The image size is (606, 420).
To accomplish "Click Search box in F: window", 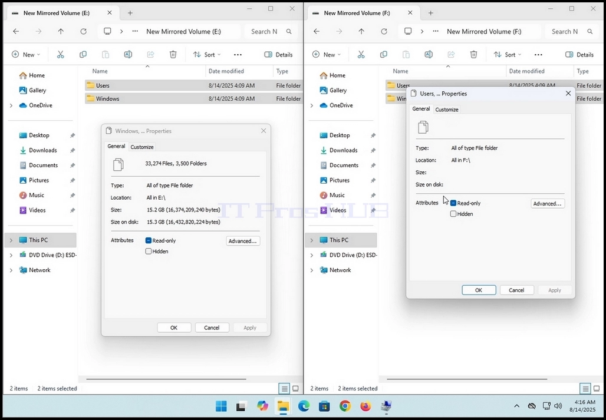I will click(571, 32).
